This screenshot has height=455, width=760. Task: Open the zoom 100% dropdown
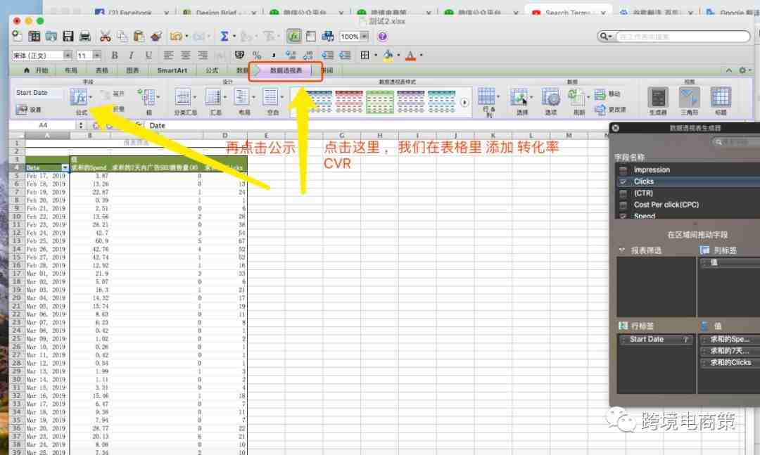[365, 37]
